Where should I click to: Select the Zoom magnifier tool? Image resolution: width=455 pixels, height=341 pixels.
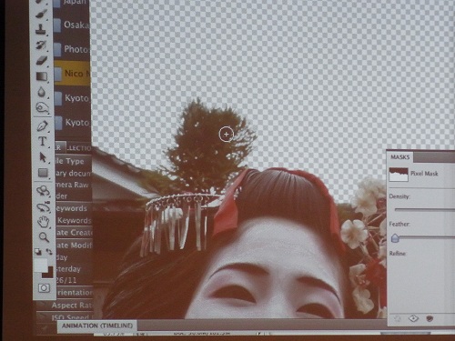[44, 237]
